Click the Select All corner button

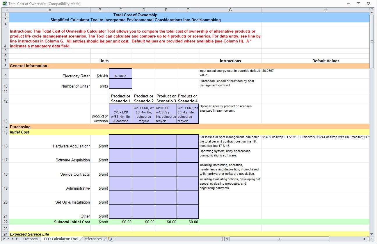click(x=5, y=10)
